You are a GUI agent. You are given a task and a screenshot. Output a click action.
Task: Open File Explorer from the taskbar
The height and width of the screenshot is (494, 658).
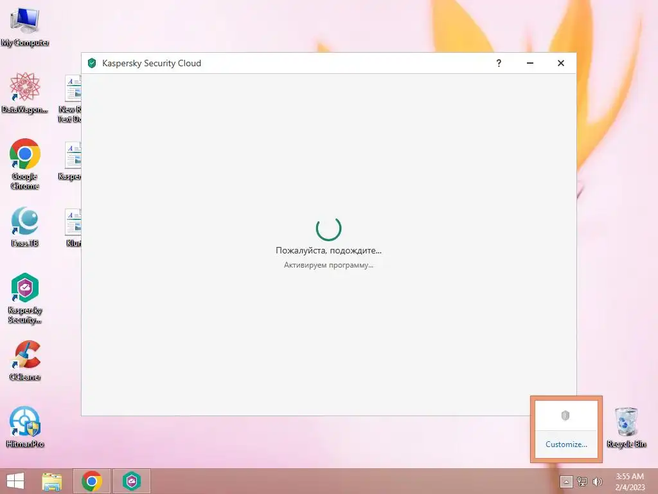[x=51, y=481]
